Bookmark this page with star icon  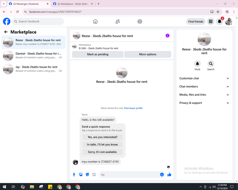click(218, 12)
